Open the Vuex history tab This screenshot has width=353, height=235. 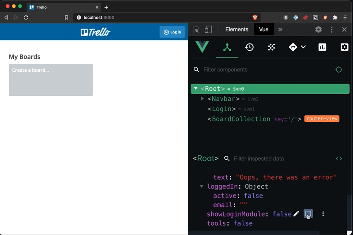249,47
